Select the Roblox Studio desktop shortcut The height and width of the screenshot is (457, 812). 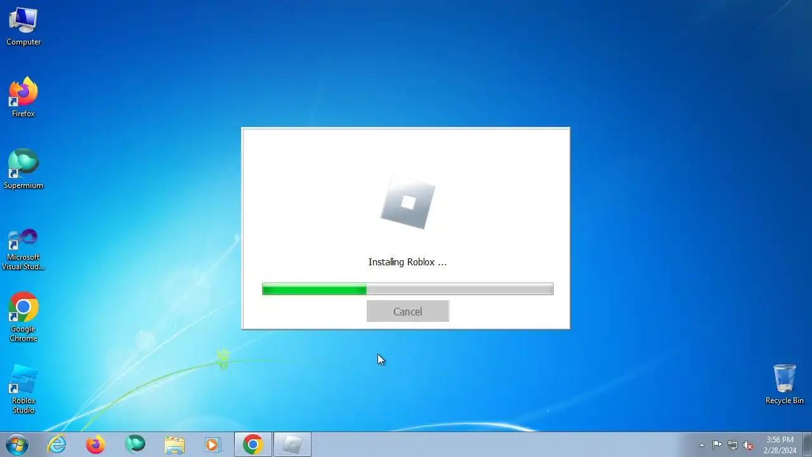(x=23, y=389)
